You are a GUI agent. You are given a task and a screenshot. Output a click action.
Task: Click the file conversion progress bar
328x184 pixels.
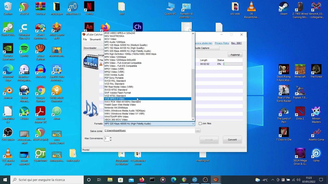233,64
